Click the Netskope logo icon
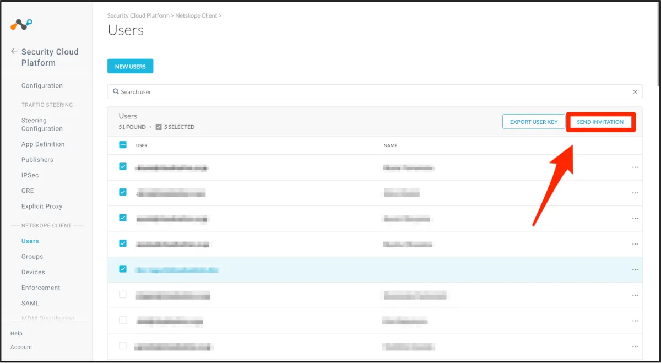This screenshot has width=661, height=363. [x=21, y=25]
